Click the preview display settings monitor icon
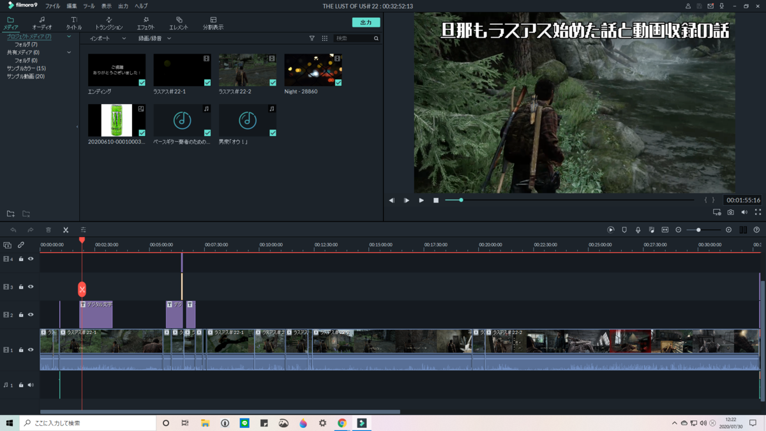The image size is (766, 431). tap(717, 212)
